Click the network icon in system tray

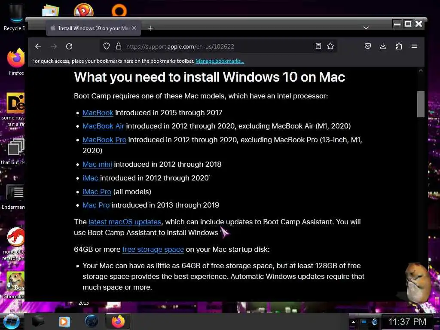click(364, 322)
